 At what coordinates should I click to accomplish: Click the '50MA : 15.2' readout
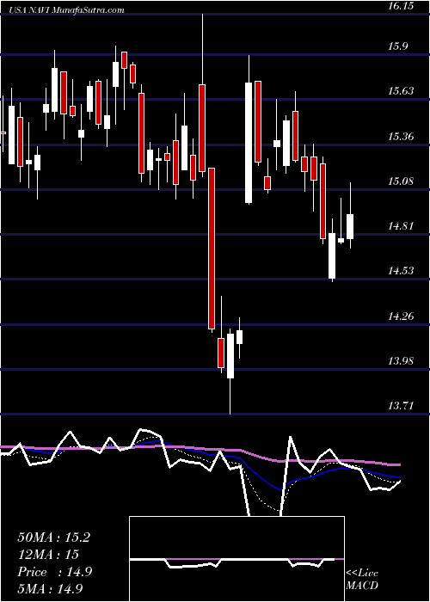pos(54,537)
